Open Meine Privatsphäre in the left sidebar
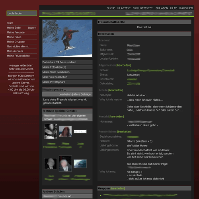This screenshot has width=199, height=199. [x=18, y=56]
